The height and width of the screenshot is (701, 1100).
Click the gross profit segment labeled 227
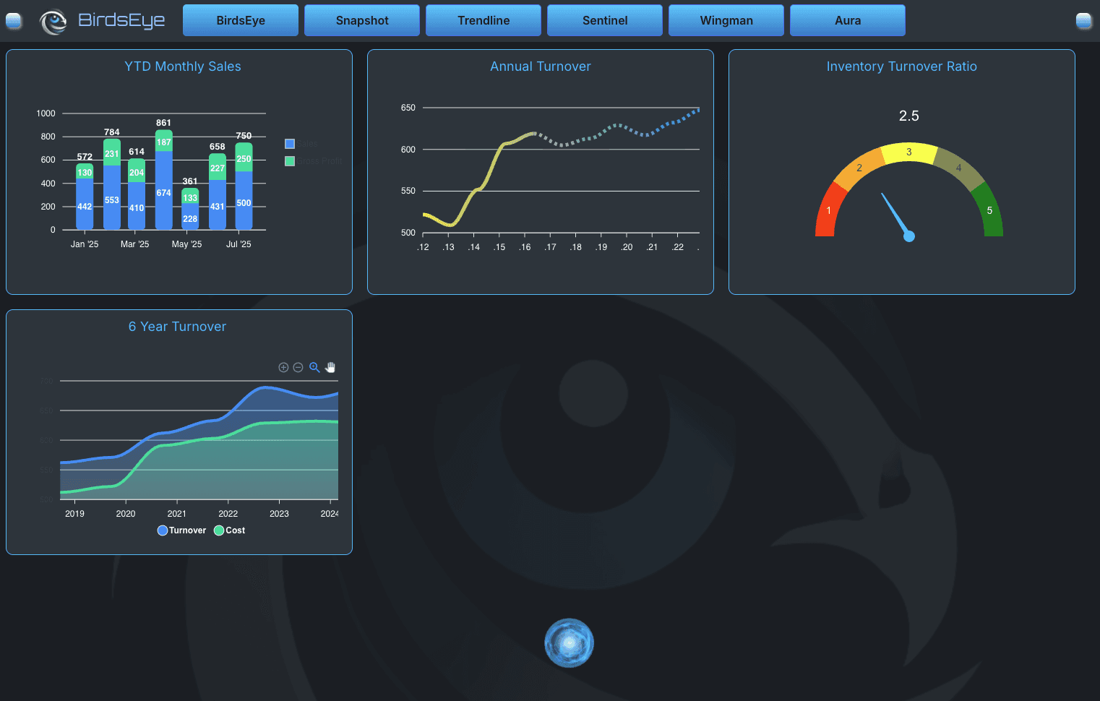218,167
